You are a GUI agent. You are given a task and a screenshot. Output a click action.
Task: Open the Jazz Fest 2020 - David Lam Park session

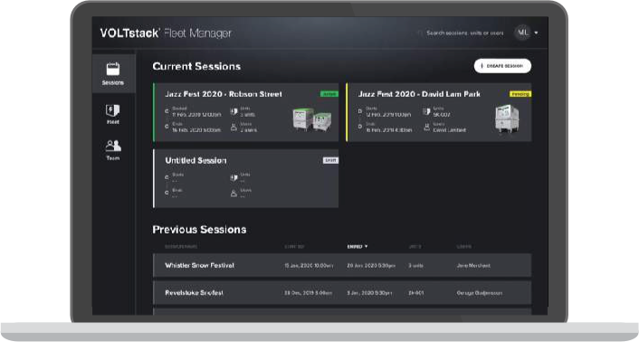[439, 112]
